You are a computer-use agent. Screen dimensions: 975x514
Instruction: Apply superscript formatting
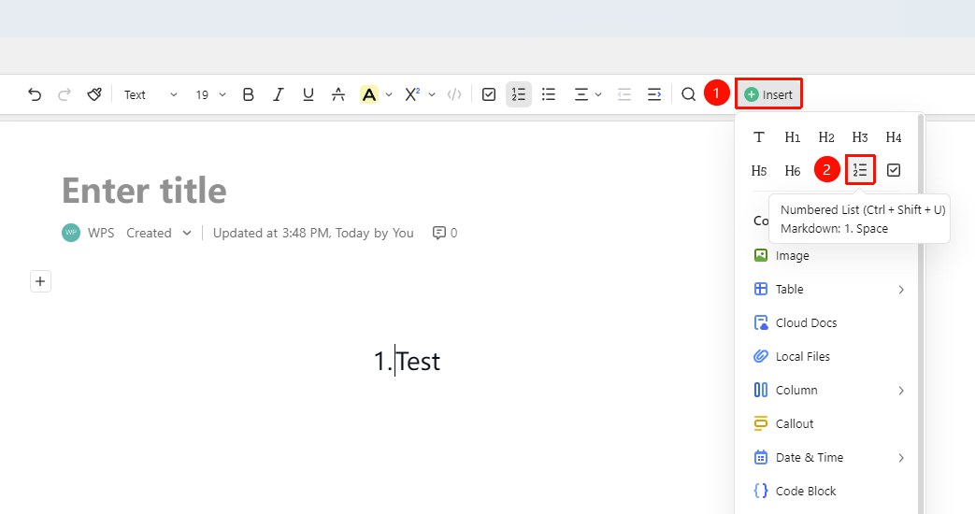coord(411,94)
